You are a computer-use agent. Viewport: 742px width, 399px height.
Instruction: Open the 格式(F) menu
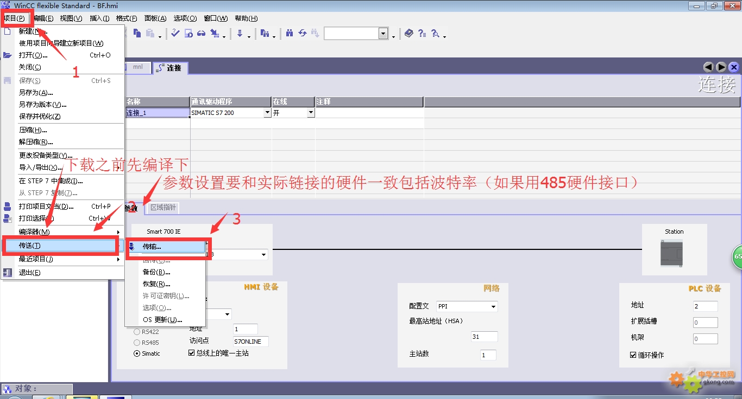[x=127, y=18]
